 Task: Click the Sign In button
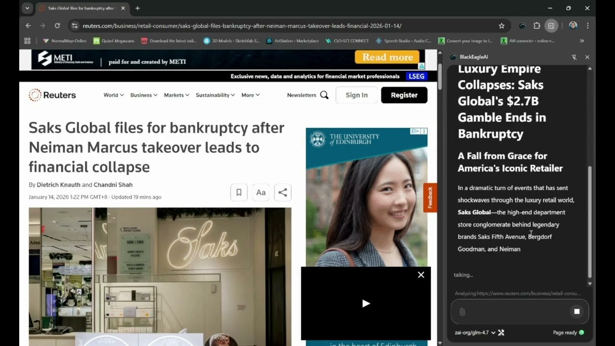pos(357,95)
